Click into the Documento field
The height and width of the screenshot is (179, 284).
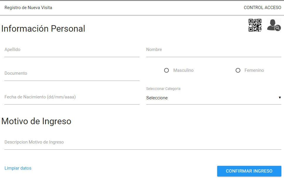72,74
